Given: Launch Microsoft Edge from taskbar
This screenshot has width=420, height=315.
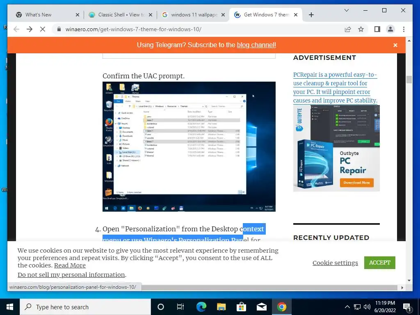Looking at the screenshot, I should click(201, 307).
